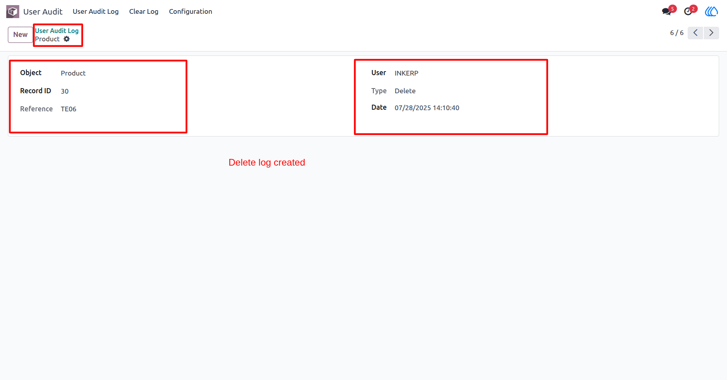727x380 pixels.
Task: Click the blue company logo icon
Action: pyautogui.click(x=711, y=11)
